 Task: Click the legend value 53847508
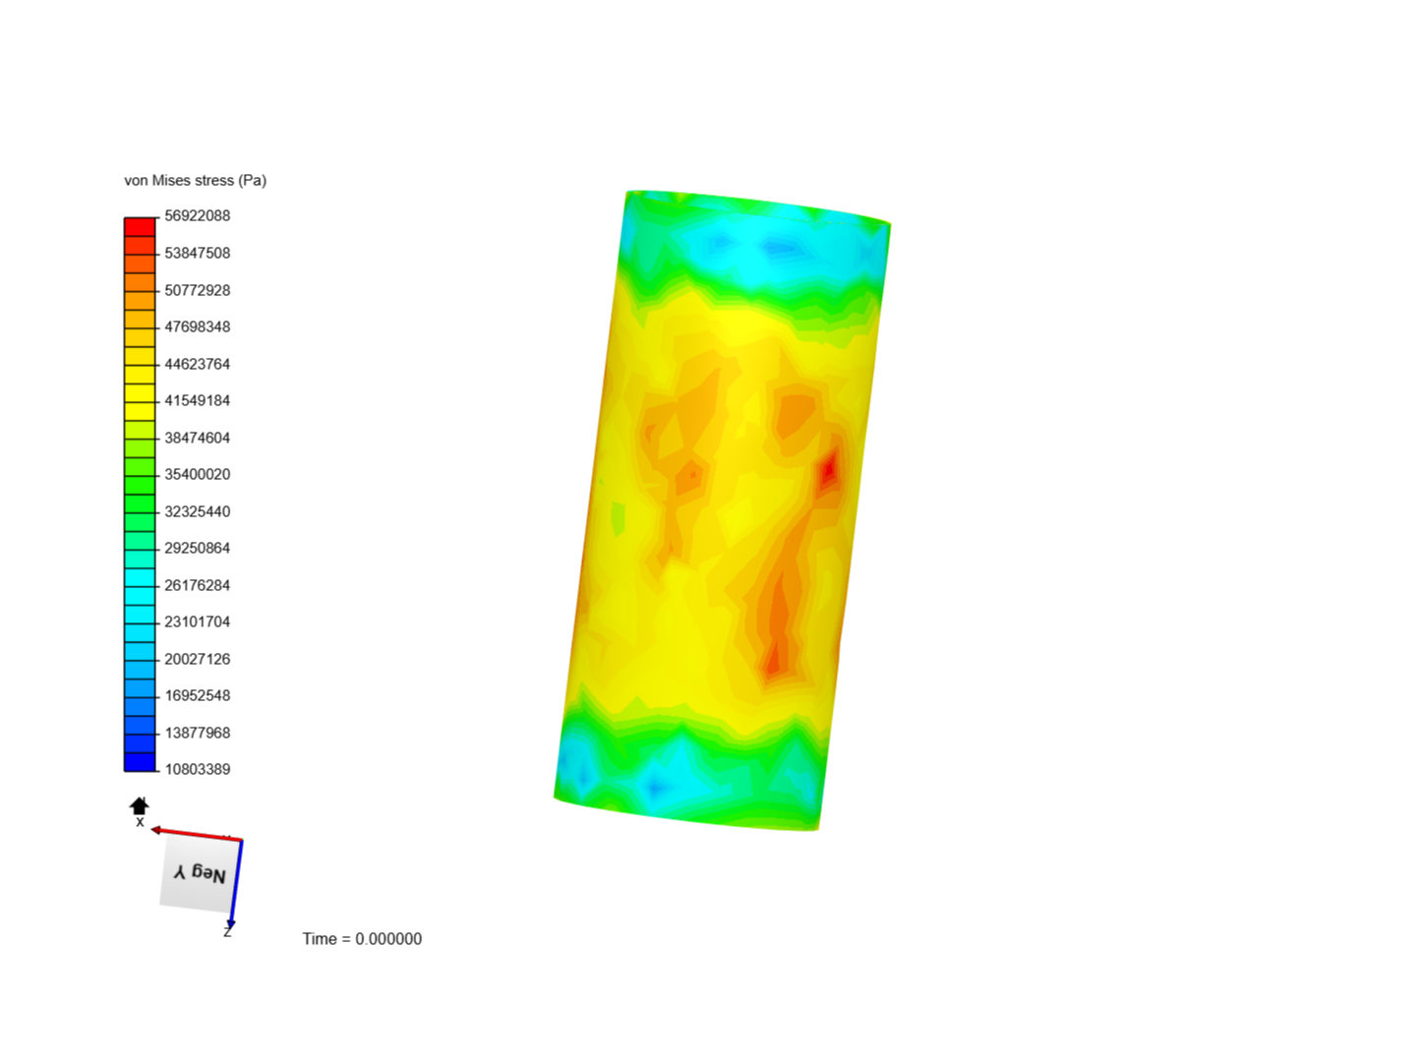[198, 253]
